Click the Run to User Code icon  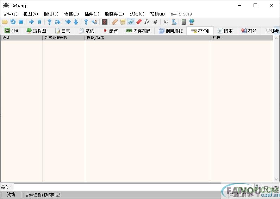point(94,22)
